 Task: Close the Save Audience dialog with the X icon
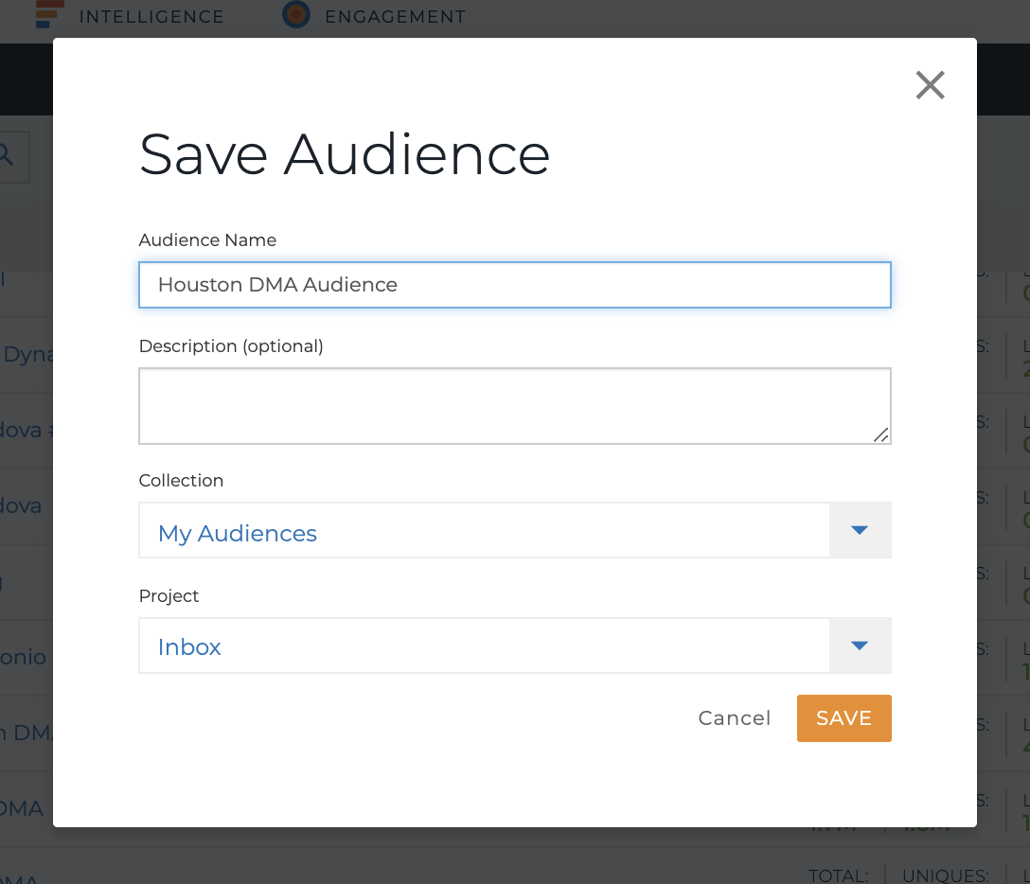click(x=931, y=85)
